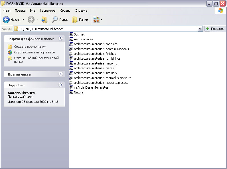Select the mrArch_DesignTemplates file icon

tap(71, 87)
